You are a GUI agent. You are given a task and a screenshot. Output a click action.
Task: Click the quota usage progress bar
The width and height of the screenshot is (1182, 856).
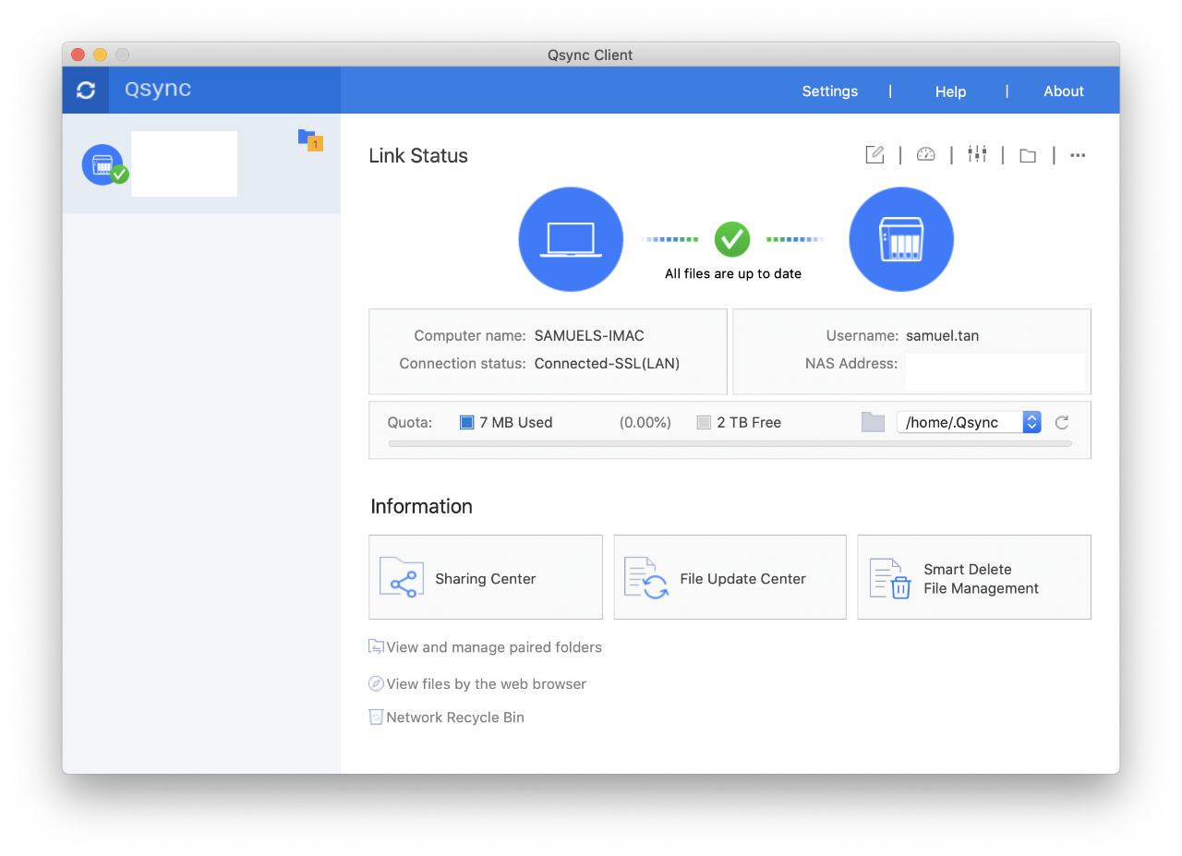click(x=730, y=444)
